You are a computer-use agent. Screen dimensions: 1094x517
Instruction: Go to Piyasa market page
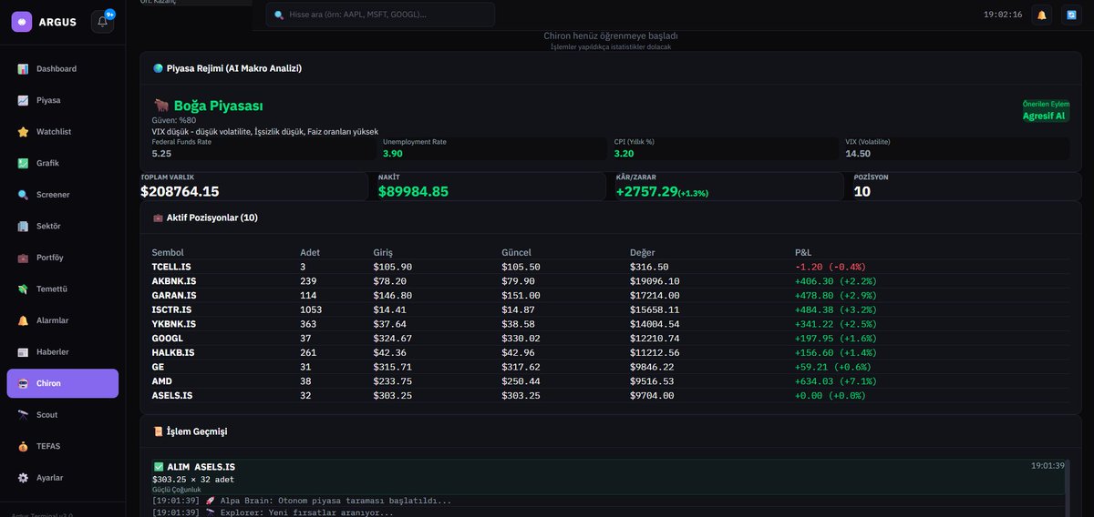(62, 100)
